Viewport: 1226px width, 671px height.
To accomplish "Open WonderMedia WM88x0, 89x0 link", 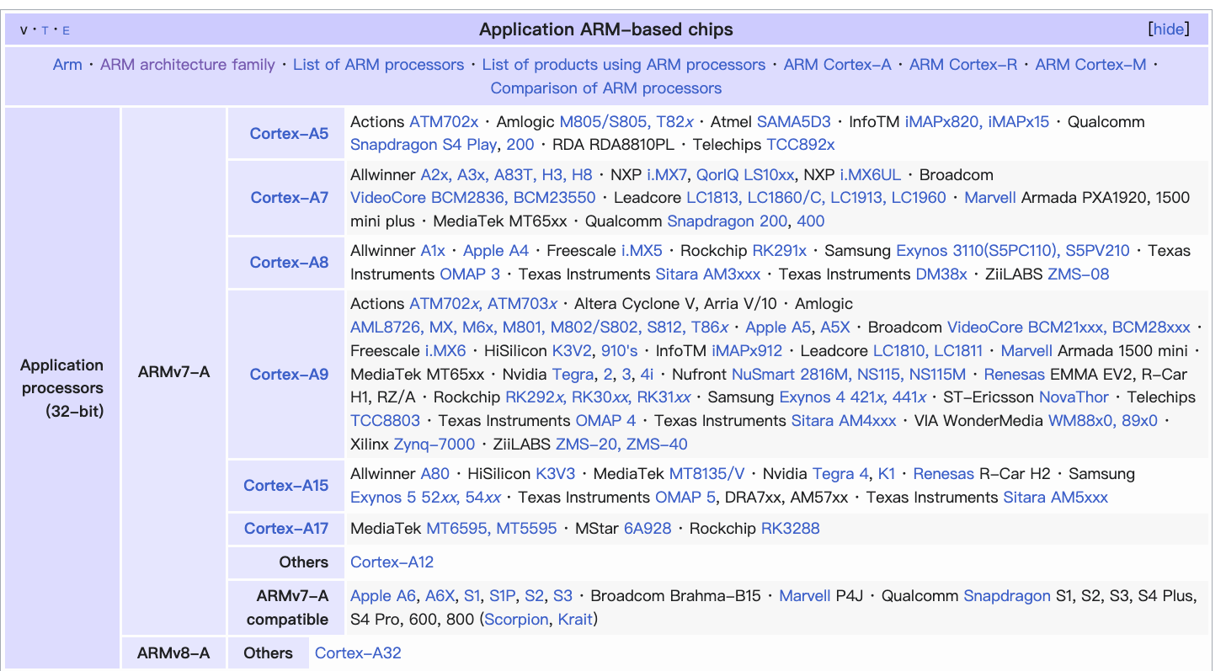I will pos(1103,420).
